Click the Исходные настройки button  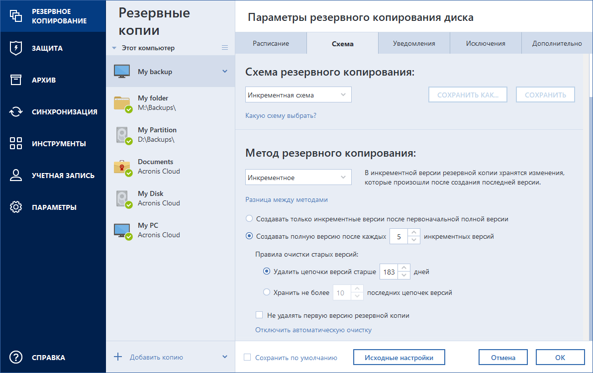(x=398, y=357)
